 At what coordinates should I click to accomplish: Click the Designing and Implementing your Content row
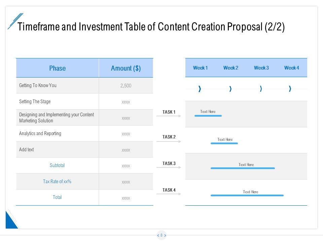pos(84,118)
